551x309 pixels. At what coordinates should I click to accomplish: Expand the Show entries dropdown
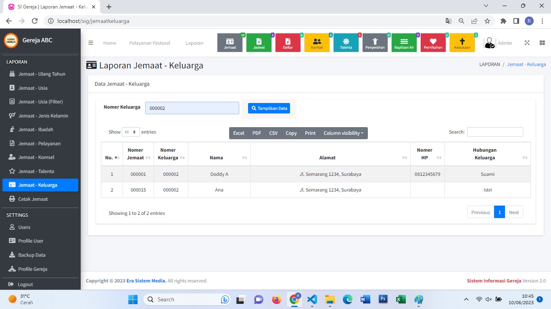tap(131, 132)
